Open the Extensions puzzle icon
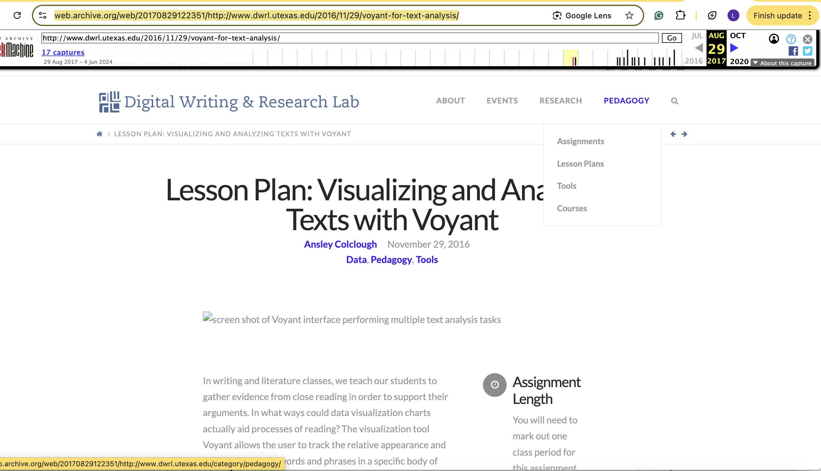Image resolution: width=821 pixels, height=471 pixels. tap(680, 15)
